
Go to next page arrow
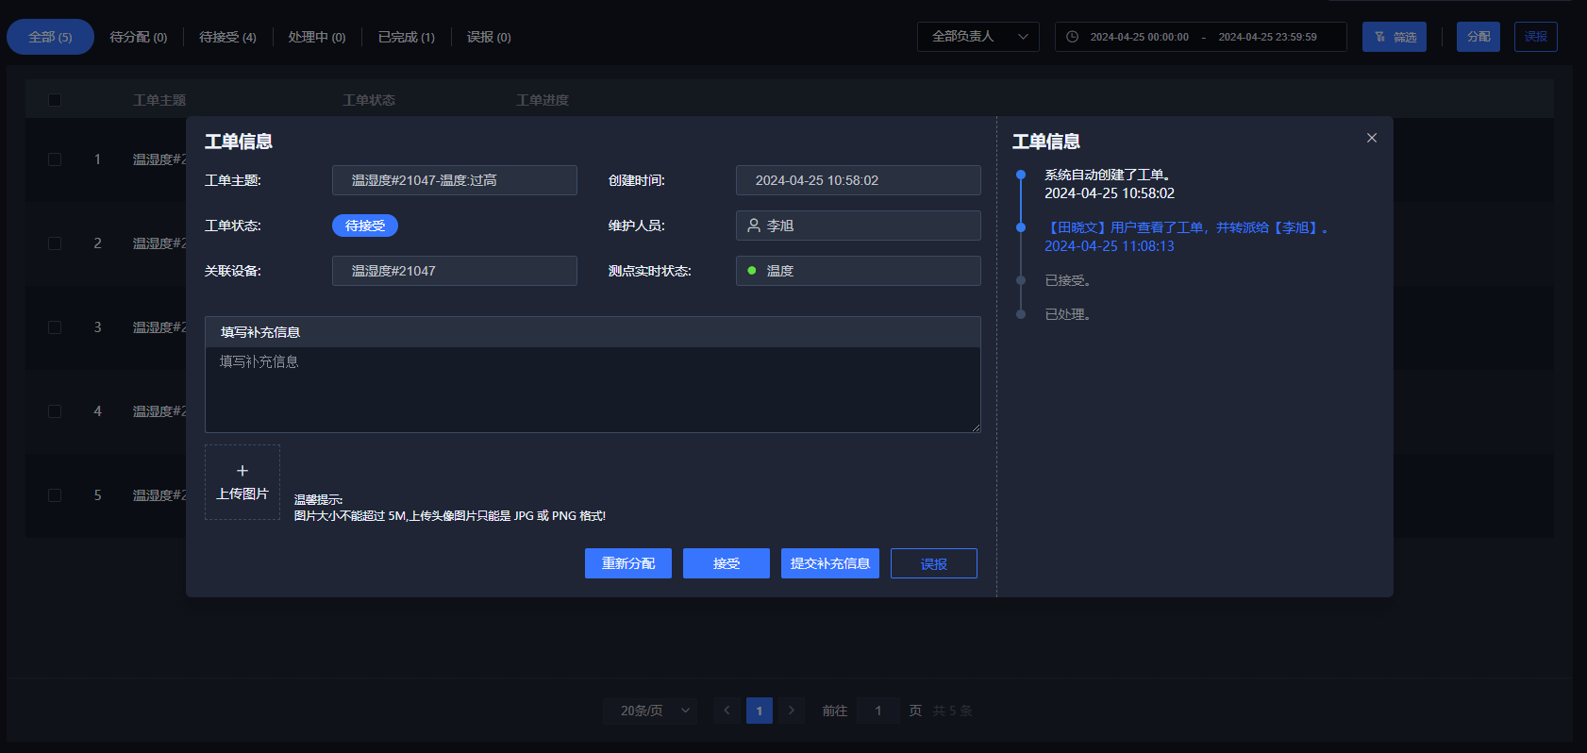click(792, 711)
